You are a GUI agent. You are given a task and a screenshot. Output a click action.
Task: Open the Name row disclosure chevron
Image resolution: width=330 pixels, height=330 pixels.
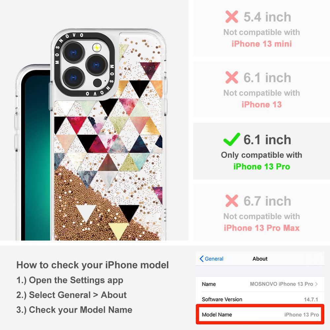click(316, 284)
